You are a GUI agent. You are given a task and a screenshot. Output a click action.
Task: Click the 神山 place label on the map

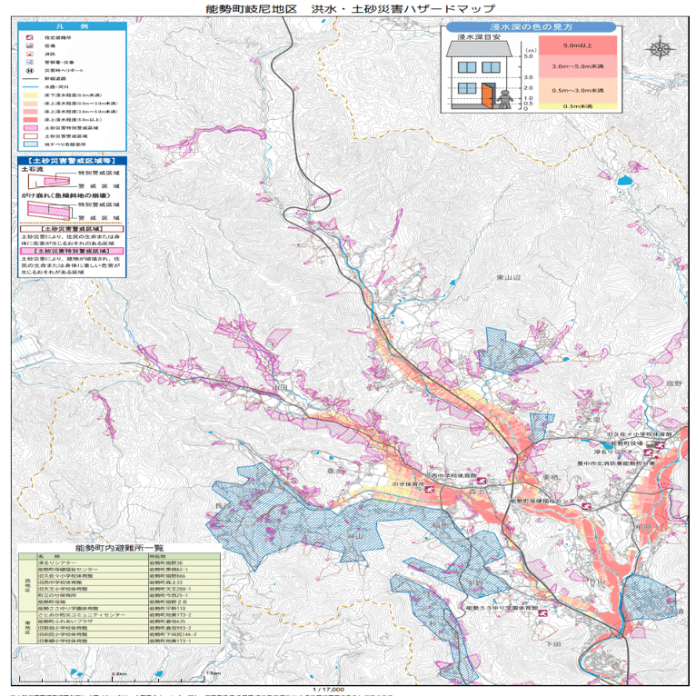click(354, 536)
